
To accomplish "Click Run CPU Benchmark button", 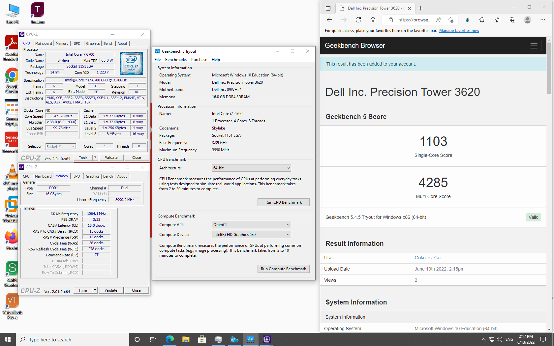I will tap(283, 202).
